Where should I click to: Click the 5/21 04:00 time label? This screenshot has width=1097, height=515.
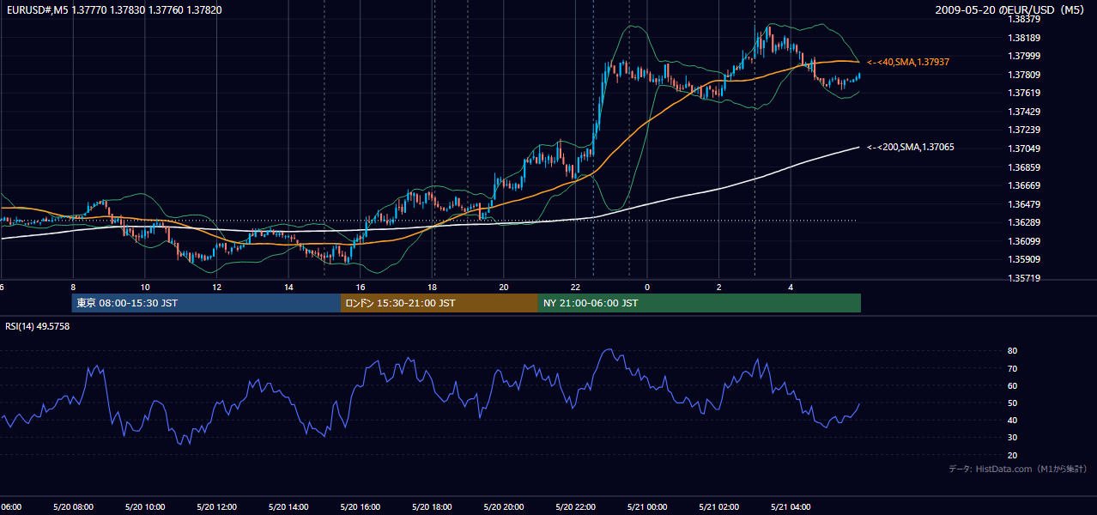[x=791, y=507]
